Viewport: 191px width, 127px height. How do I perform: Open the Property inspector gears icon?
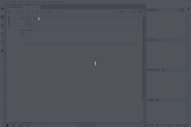pyautogui.click(x=2, y=34)
